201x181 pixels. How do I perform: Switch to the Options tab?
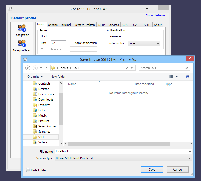[x=53, y=25]
